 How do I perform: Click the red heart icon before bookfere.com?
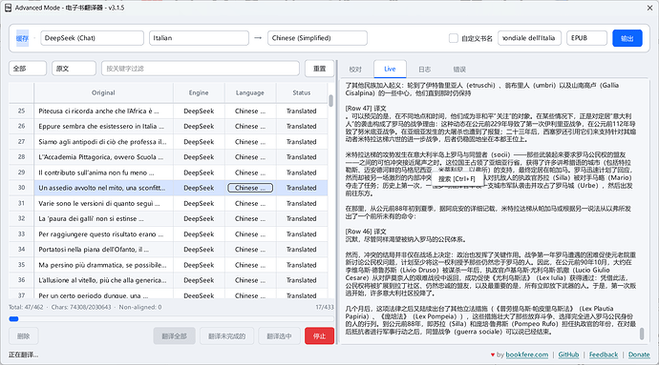tap(493, 355)
